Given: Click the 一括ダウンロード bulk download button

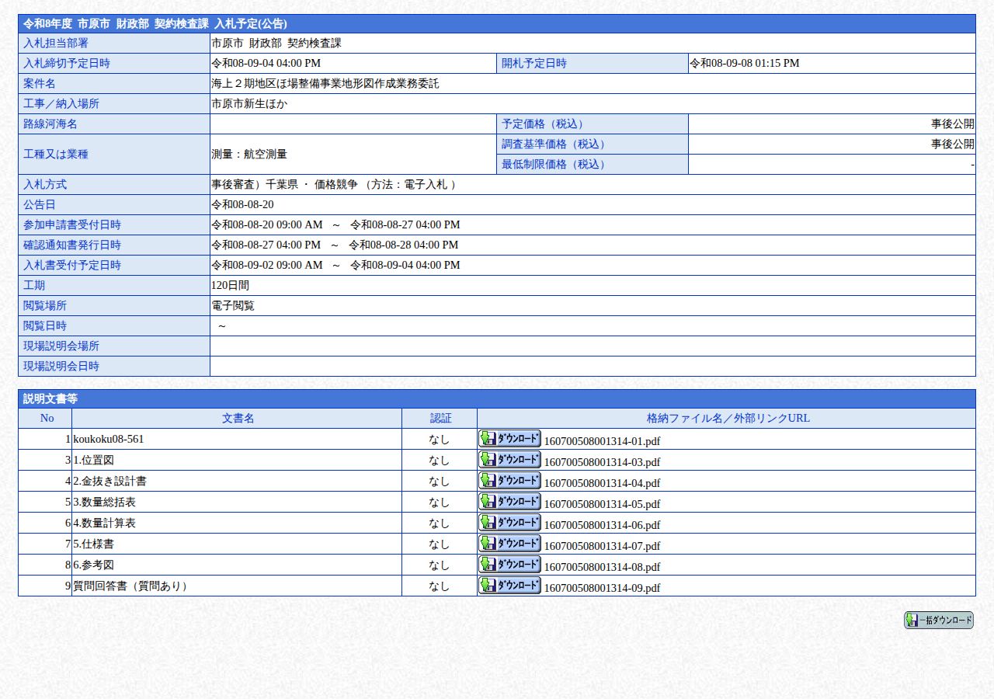Looking at the screenshot, I should [x=938, y=620].
